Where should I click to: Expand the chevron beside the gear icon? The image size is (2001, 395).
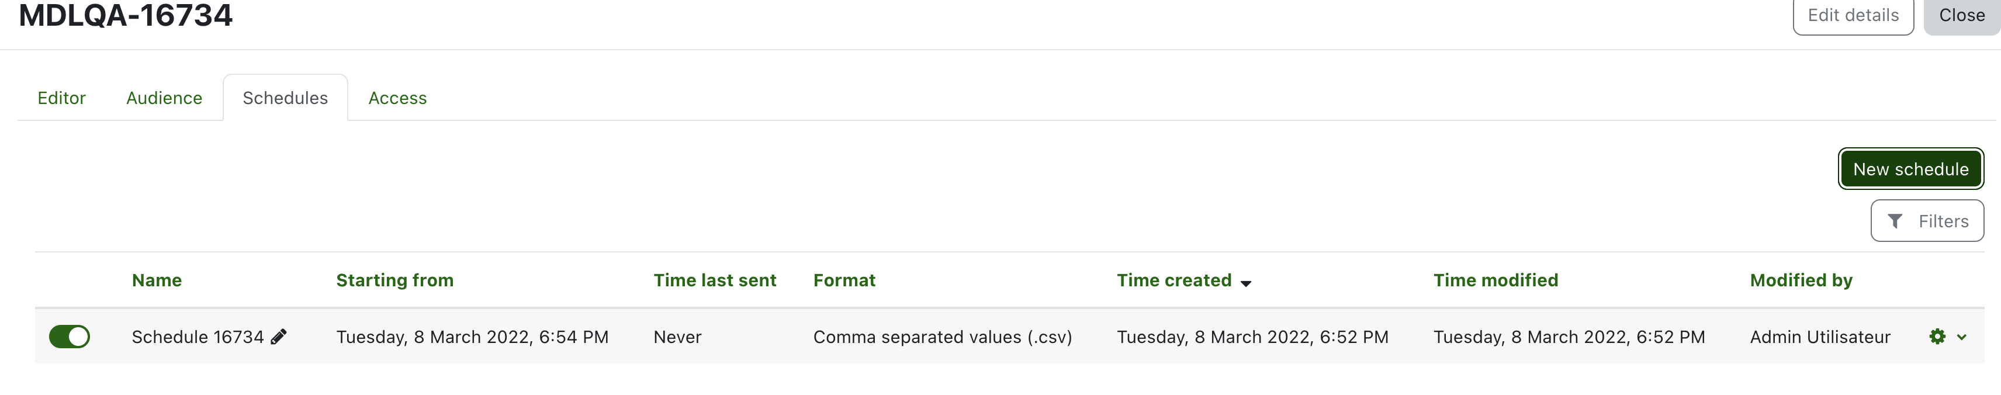pyautogui.click(x=1961, y=337)
